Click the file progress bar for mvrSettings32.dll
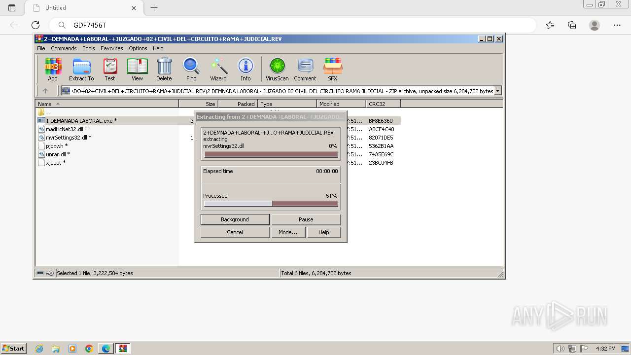Viewport: 631px width, 355px height. [271, 155]
